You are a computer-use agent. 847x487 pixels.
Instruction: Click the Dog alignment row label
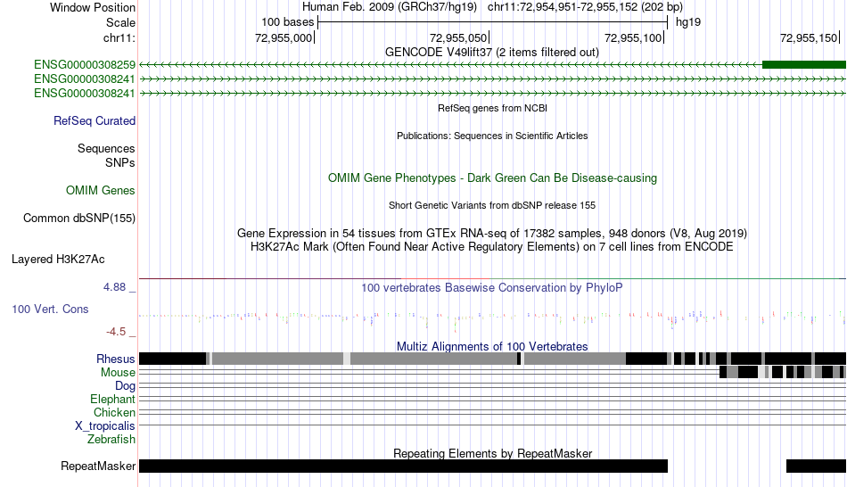click(125, 386)
